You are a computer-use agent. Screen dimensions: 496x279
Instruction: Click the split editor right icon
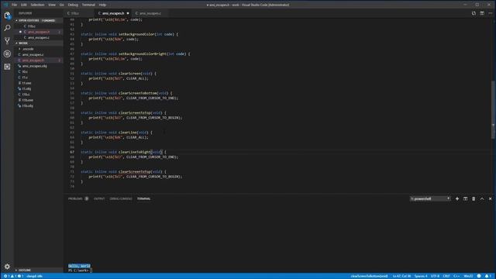click(482, 13)
